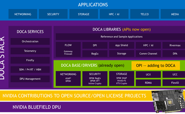Click the 'SPDK SNAP' driver text
This screenshot has width=185, height=114.
coord(121,78)
